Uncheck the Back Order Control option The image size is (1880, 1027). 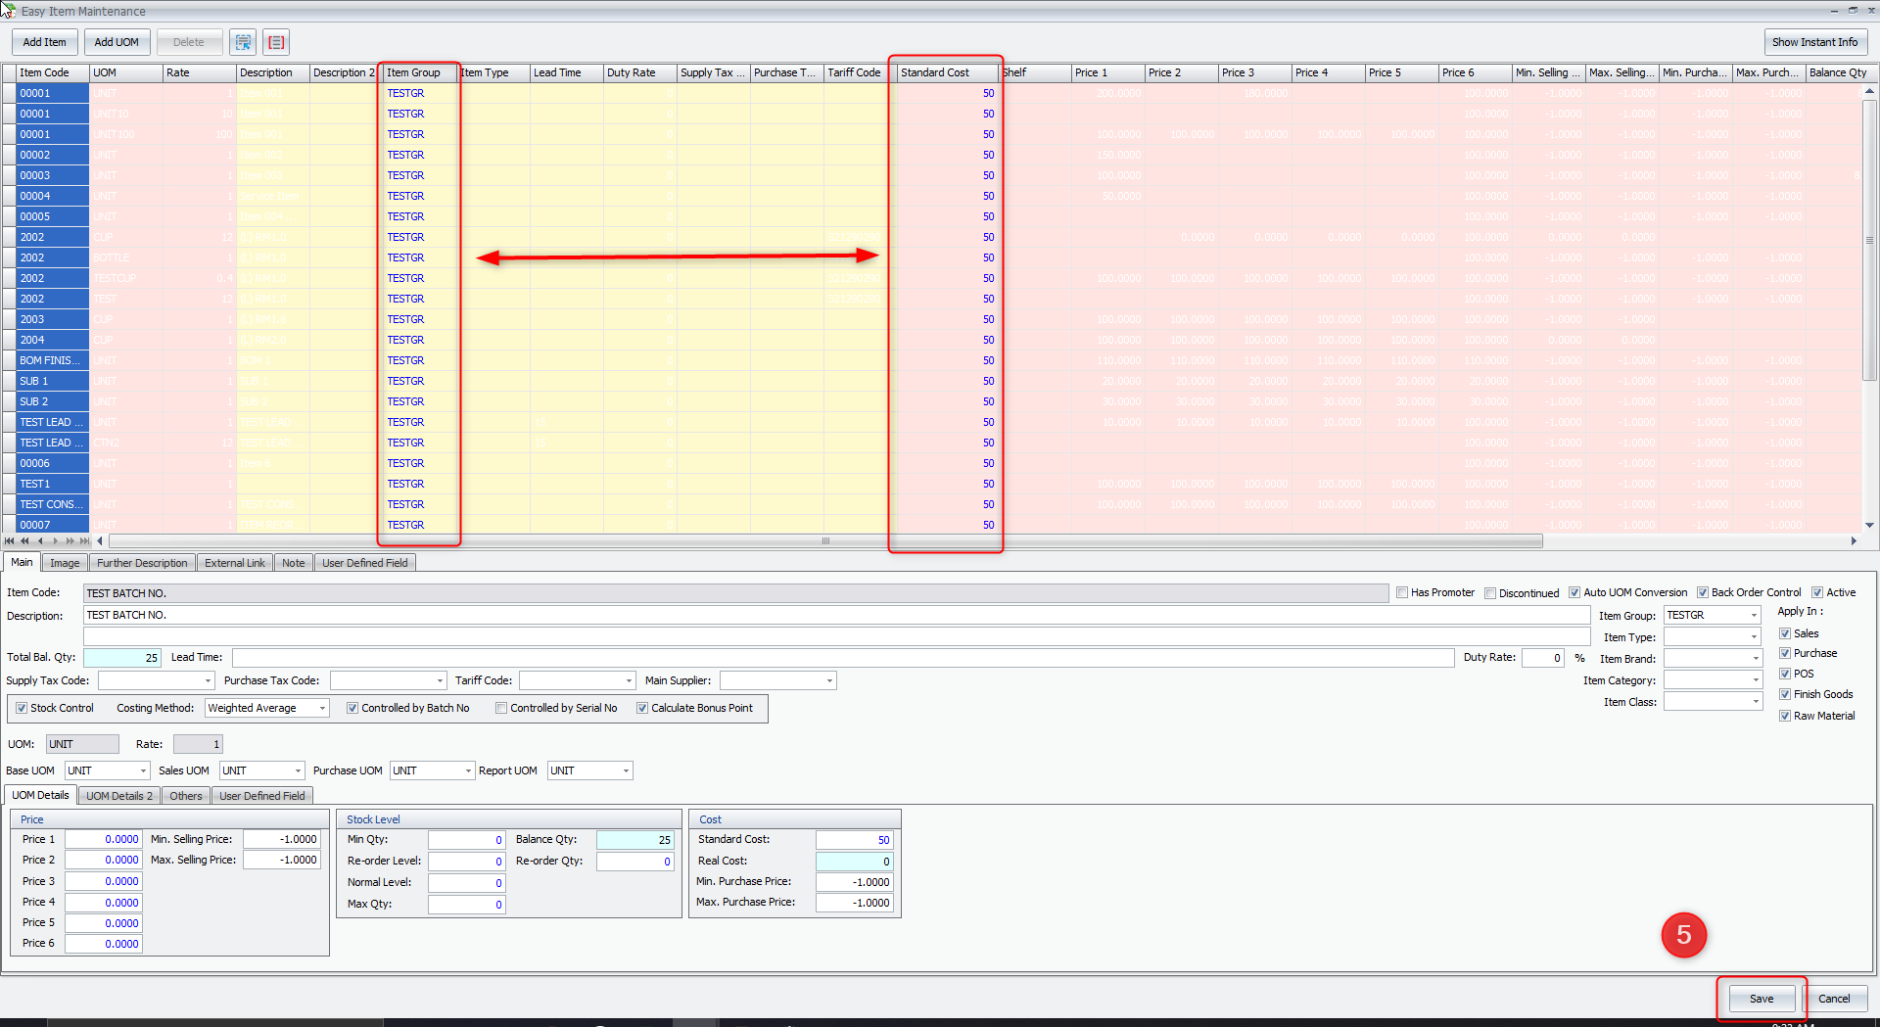pos(1701,591)
